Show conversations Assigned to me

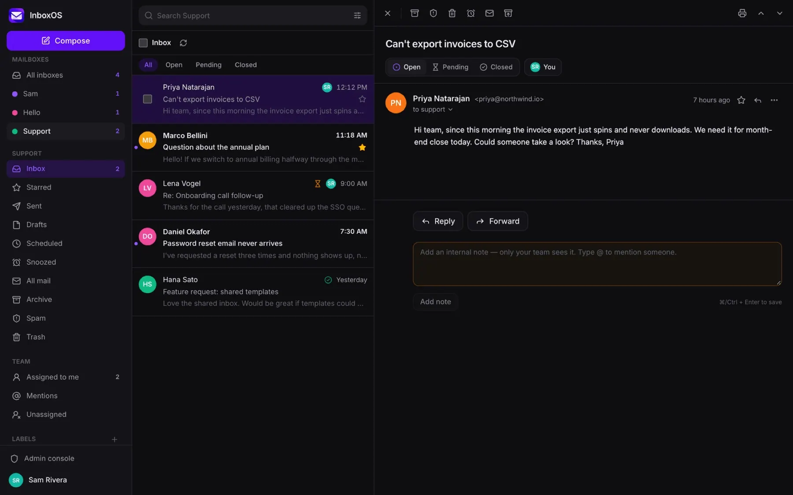coord(66,377)
